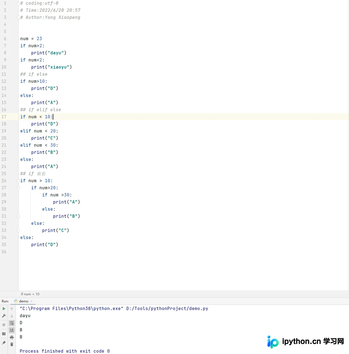Click the 'if num < 10' breadcrumb
Screen dimensions: 349x354
30,294
